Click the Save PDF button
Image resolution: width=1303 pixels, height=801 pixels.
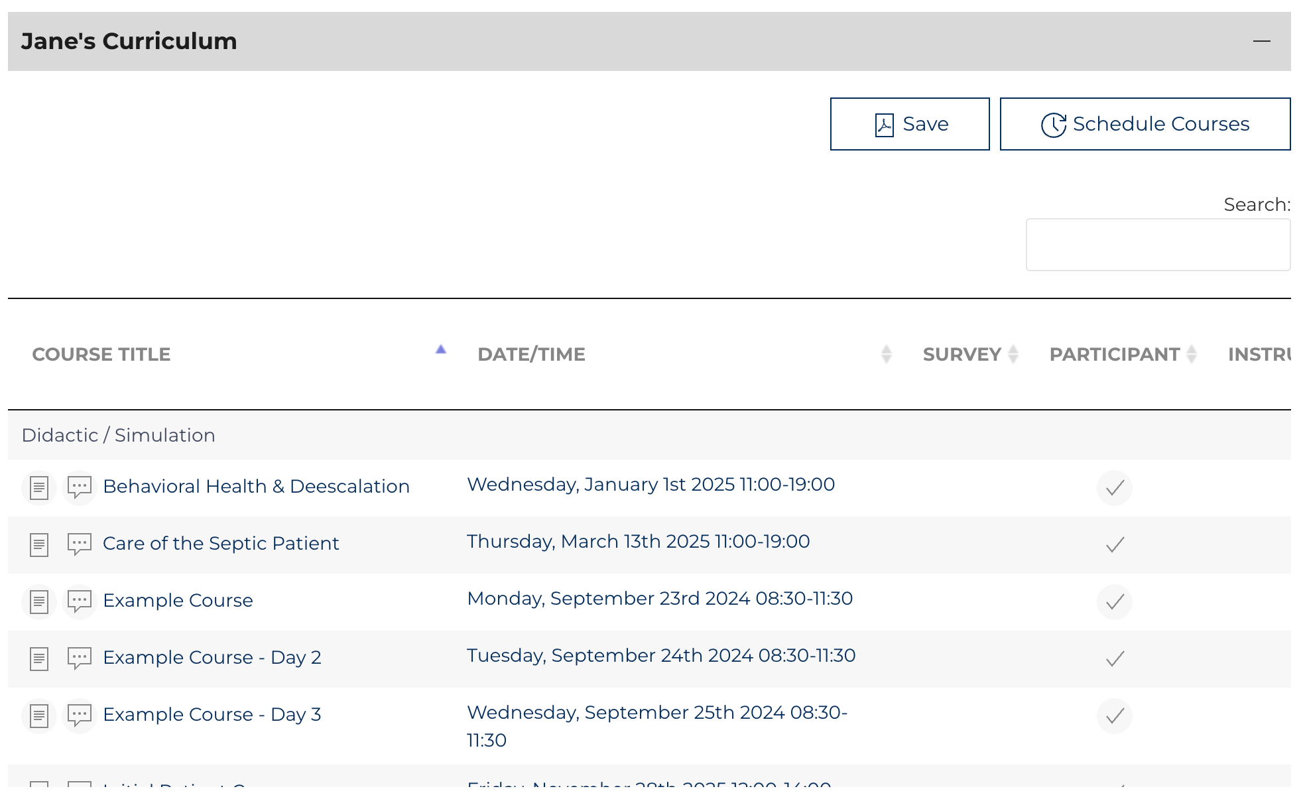(x=909, y=124)
